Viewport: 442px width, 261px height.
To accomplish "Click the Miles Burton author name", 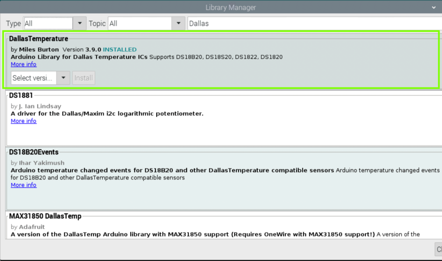I will click(39, 50).
